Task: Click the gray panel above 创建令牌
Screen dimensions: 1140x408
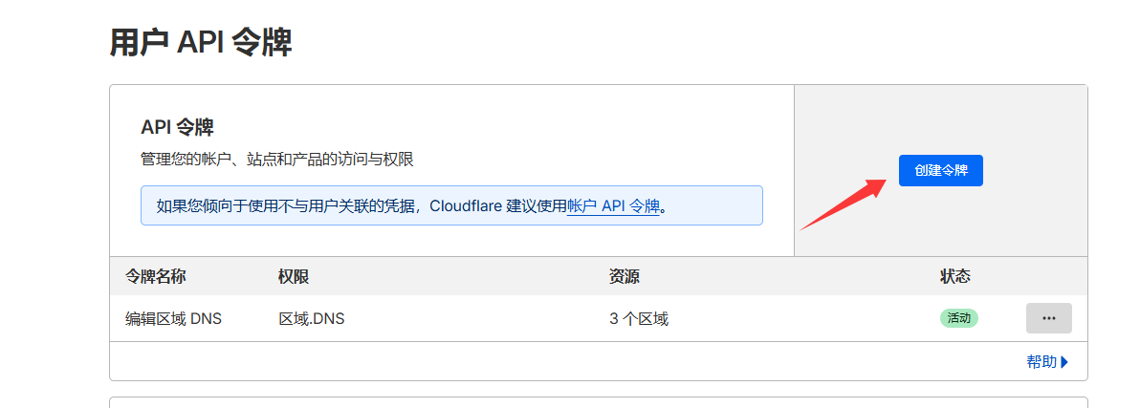Action: (940, 117)
